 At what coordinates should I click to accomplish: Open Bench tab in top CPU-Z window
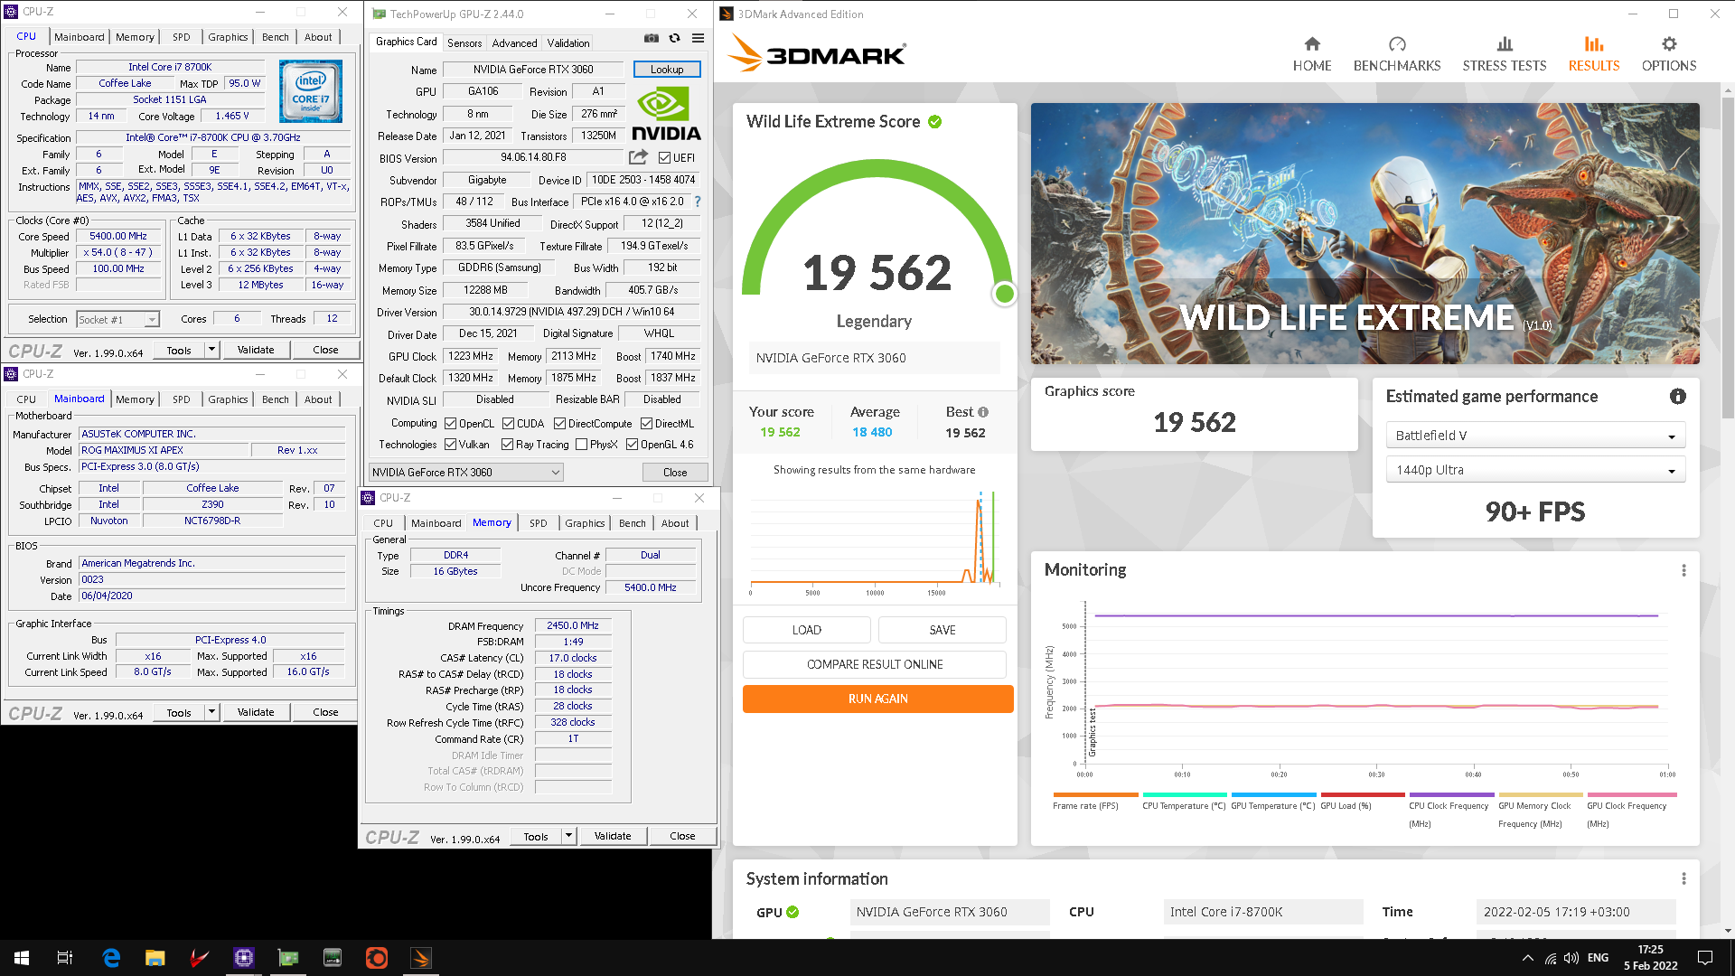(x=276, y=37)
